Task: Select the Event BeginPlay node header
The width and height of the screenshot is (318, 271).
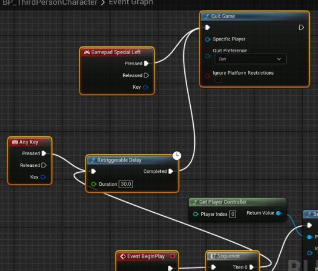Action: click(147, 256)
